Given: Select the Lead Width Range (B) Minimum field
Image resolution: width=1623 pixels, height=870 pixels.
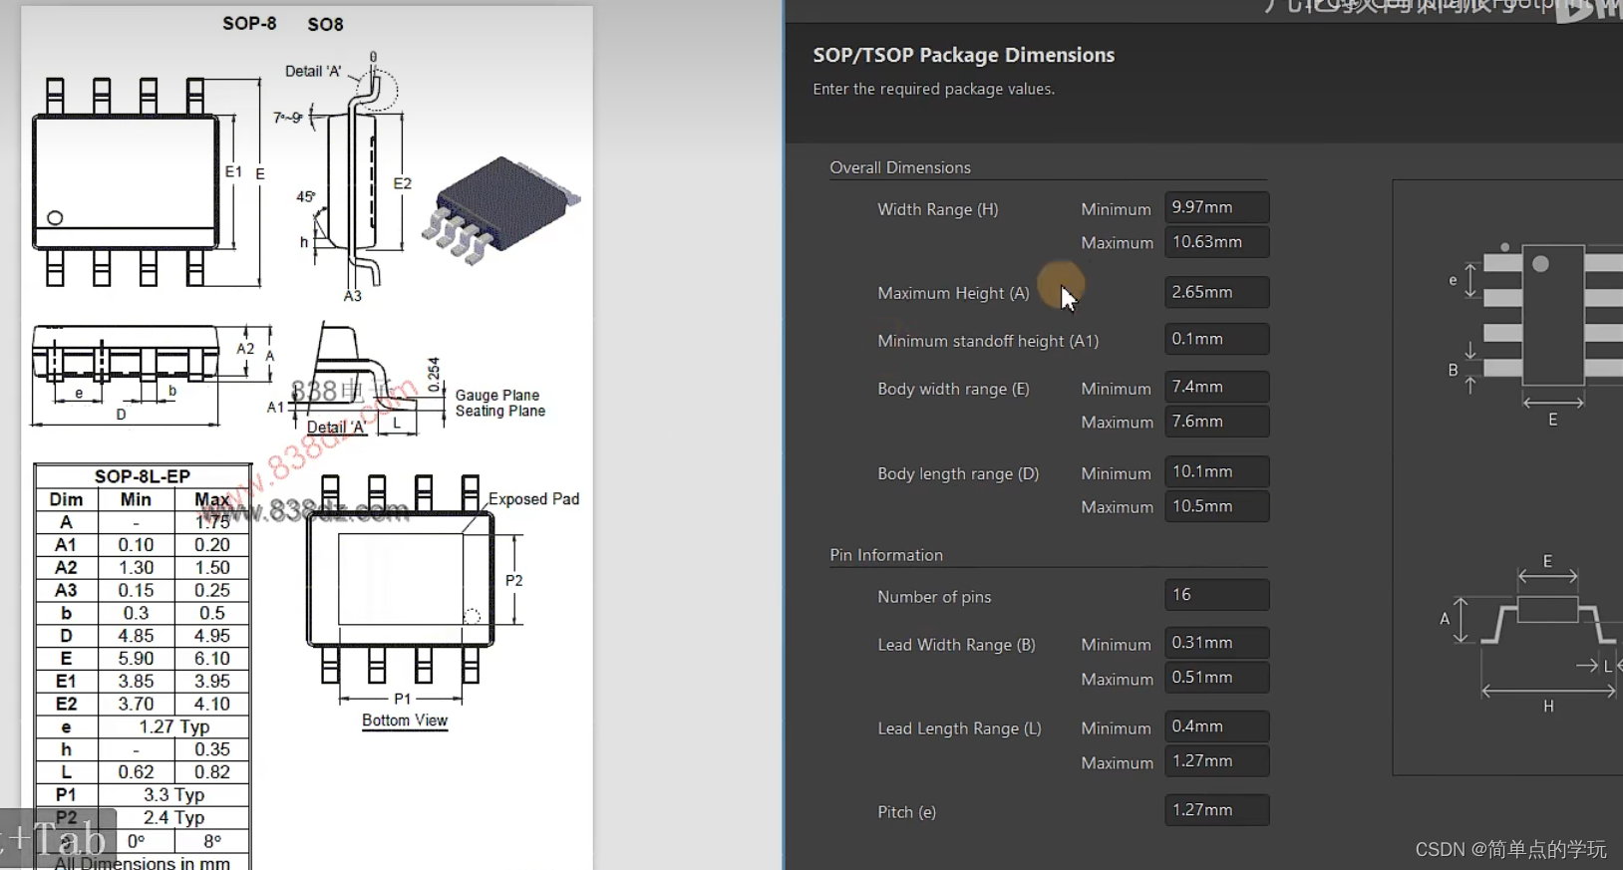Looking at the screenshot, I should click(x=1216, y=643).
